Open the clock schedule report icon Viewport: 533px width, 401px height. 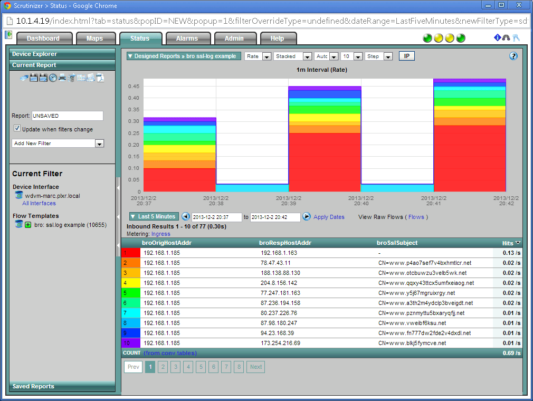coord(53,78)
